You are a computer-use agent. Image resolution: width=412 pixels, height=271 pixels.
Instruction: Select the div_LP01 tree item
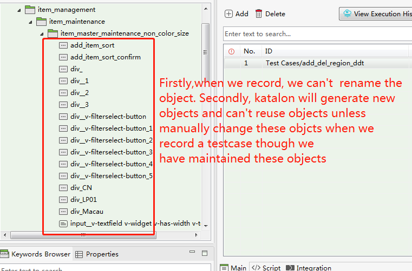83,200
